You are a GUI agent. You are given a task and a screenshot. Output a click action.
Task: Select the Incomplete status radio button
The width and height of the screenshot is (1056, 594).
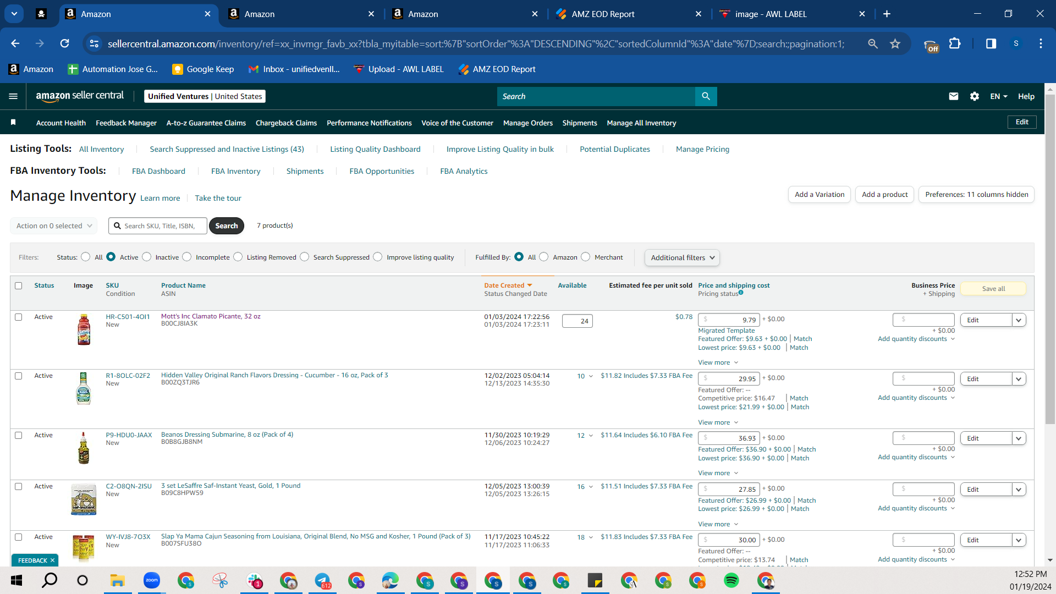tap(187, 257)
